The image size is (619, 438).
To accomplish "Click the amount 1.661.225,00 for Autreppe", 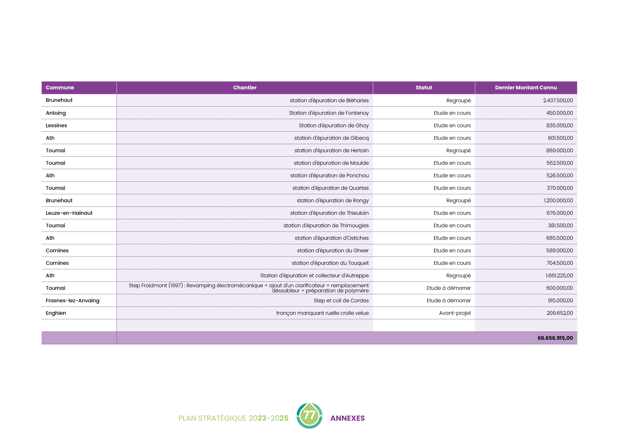I will (559, 275).
